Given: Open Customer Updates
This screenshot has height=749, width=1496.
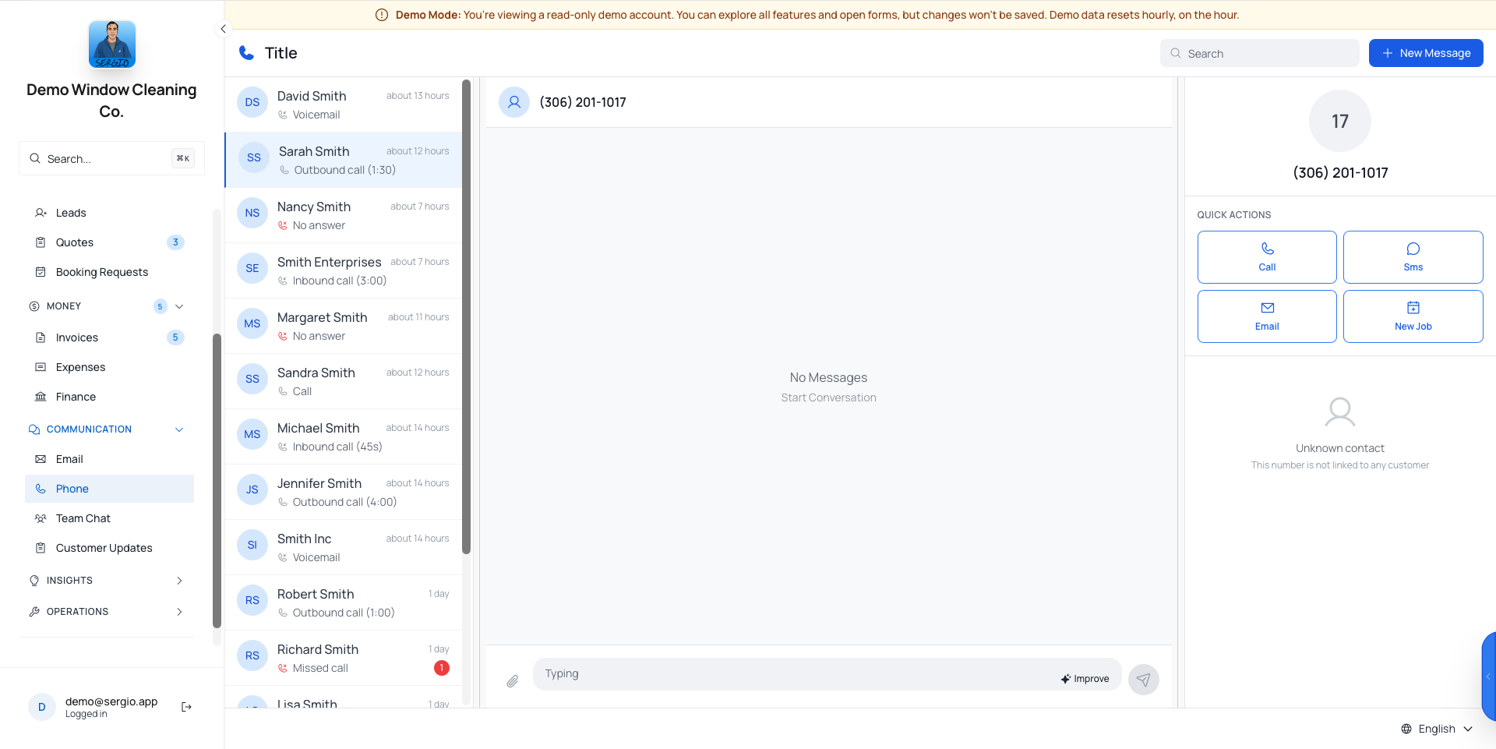Looking at the screenshot, I should coord(109,548).
